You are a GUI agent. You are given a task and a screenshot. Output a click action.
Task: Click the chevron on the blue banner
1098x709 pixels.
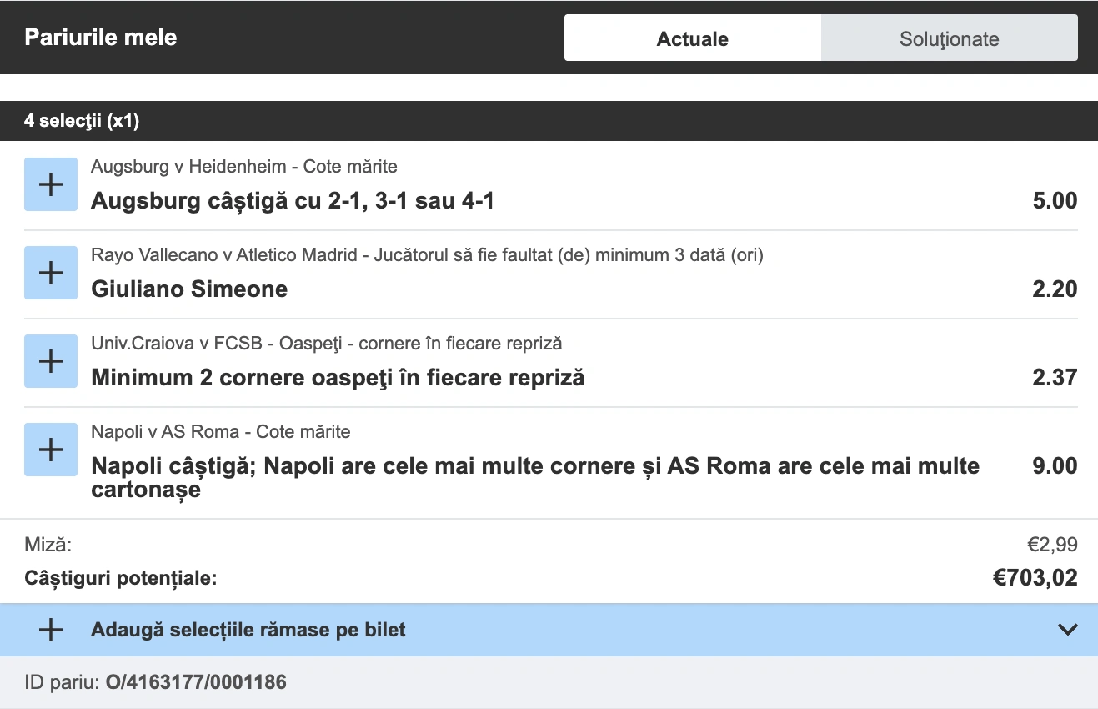1070,630
